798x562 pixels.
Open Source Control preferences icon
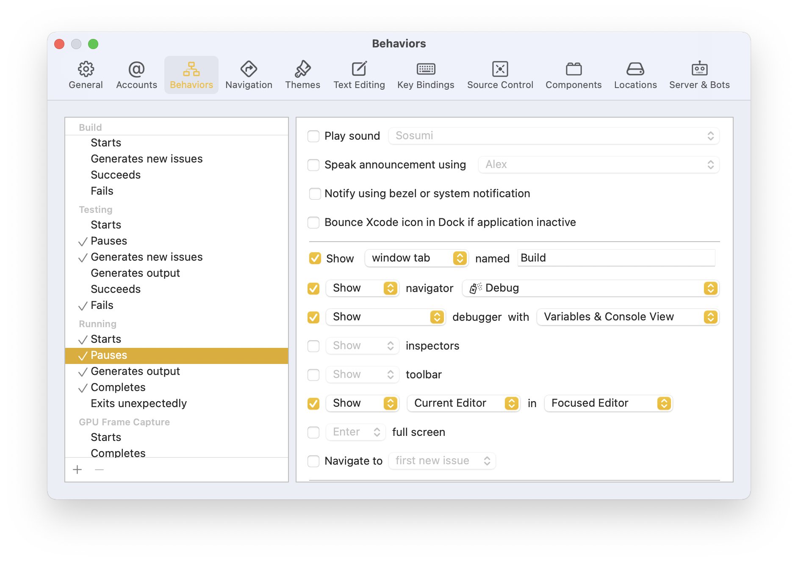(500, 69)
